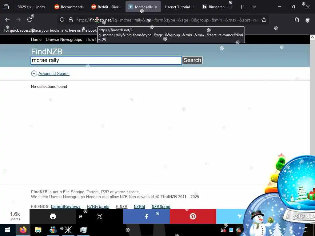This screenshot has height=236, width=315.
Task: Share on Facebook with the f icon
Action: [146, 216]
